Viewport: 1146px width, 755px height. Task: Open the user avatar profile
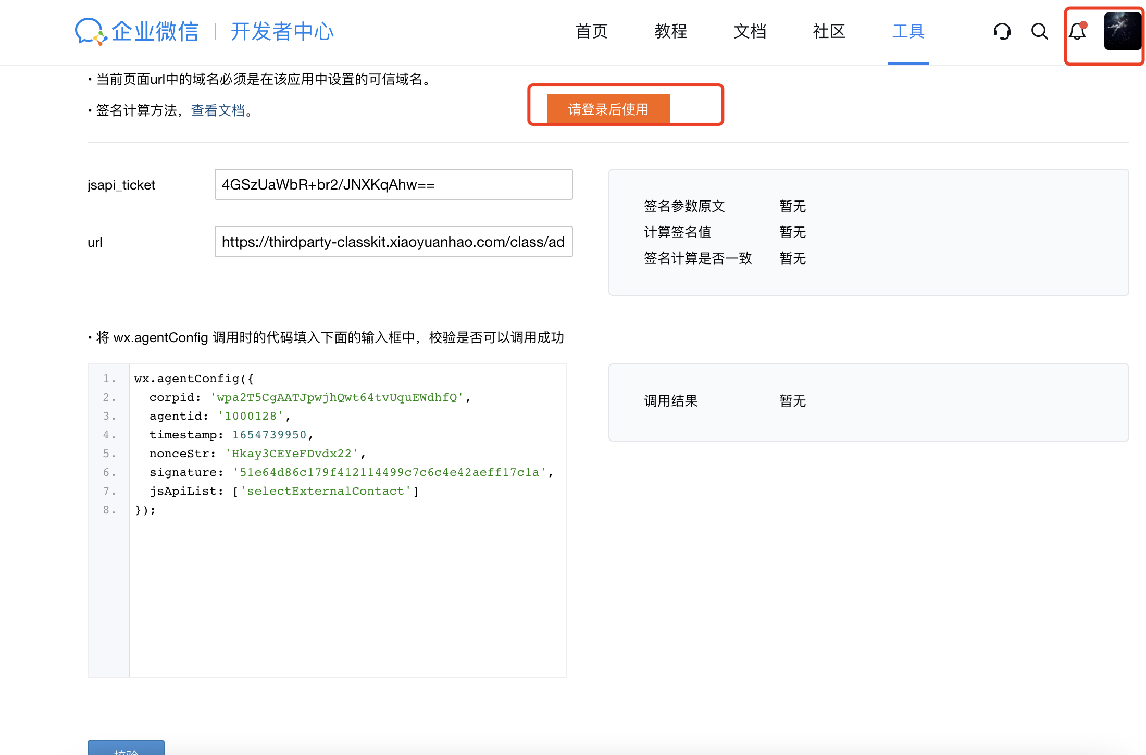click(x=1123, y=31)
